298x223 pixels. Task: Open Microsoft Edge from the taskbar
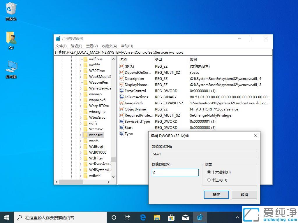143,217
